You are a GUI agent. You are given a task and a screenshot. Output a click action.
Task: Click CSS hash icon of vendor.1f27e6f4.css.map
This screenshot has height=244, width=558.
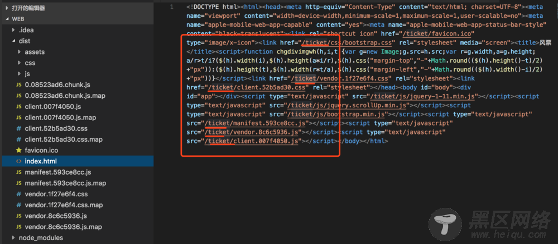(x=18, y=205)
